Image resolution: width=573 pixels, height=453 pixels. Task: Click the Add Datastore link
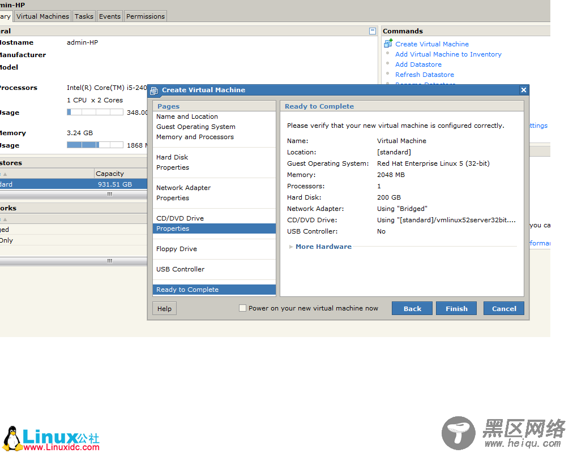(418, 64)
